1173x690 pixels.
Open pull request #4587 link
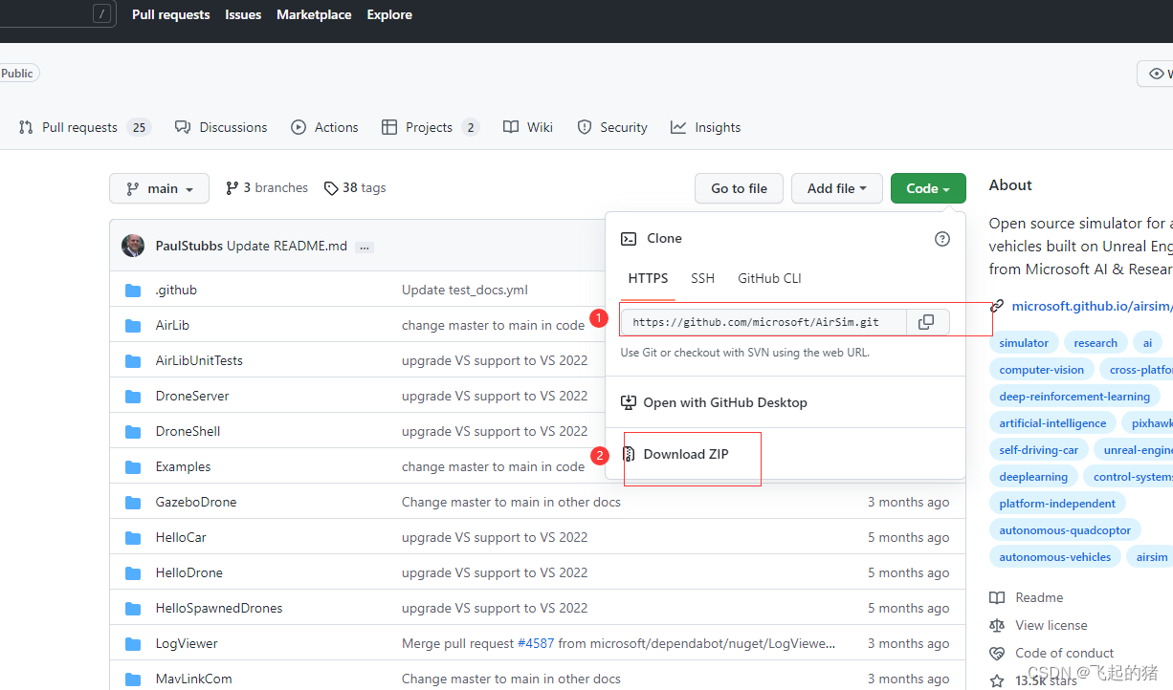click(x=535, y=643)
